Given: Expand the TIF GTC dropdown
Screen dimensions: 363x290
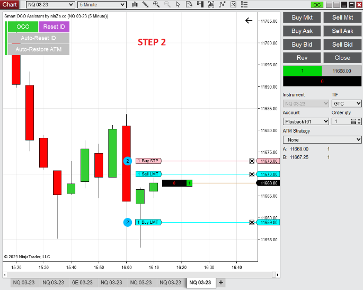Looking at the screenshot, I should 347,103.
